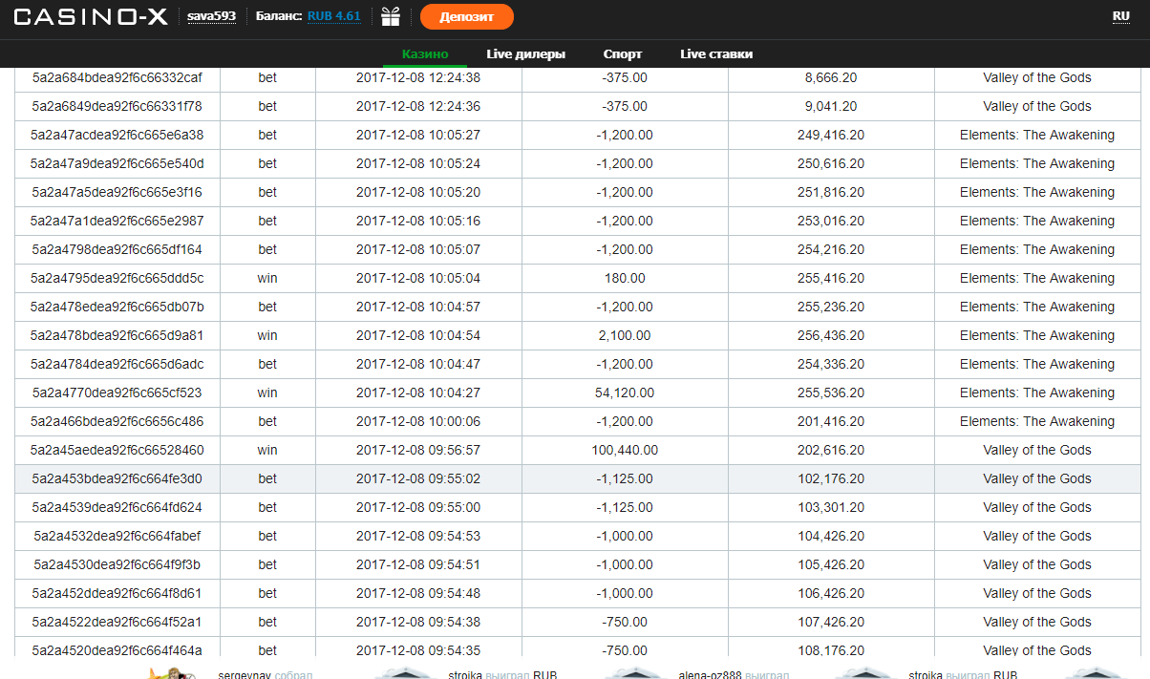Open the RU language selector

[1121, 15]
